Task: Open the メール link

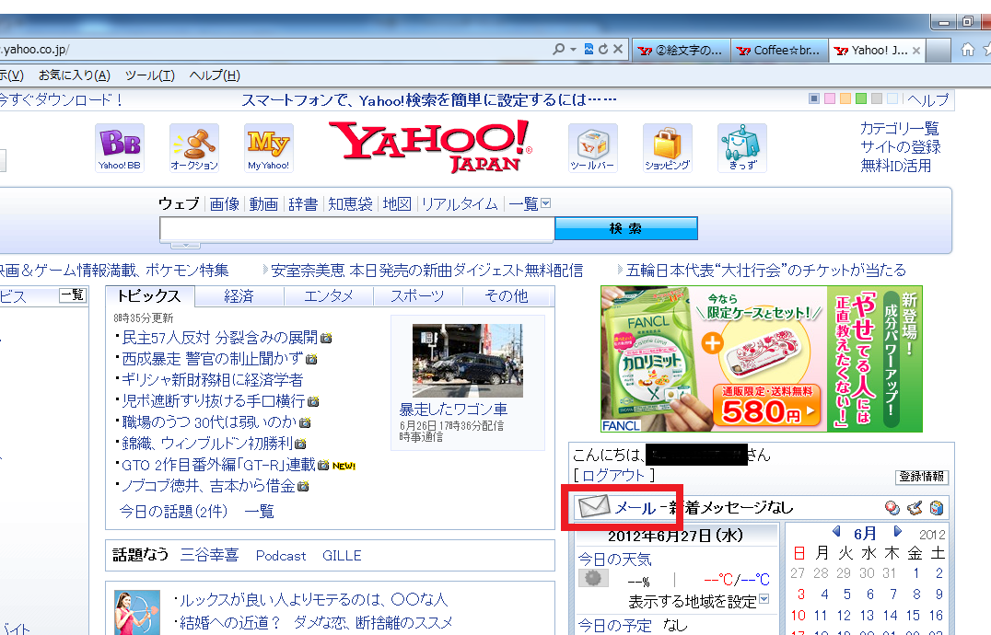Action: (x=635, y=507)
